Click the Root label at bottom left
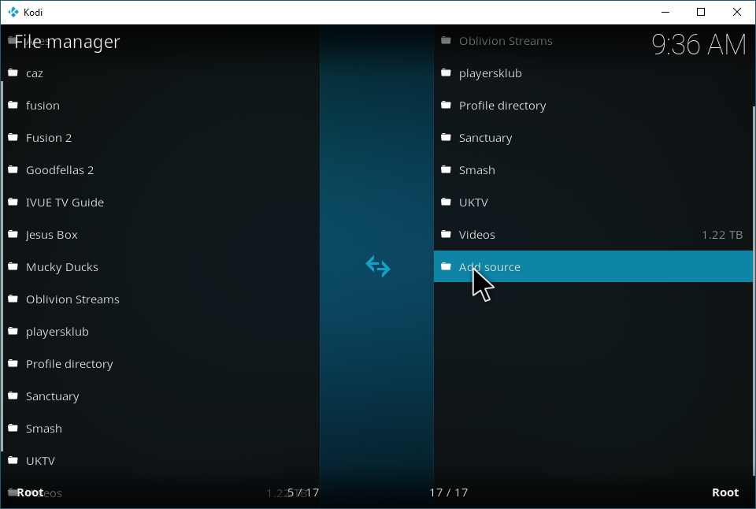Screen dimensions: 756x509 [30, 492]
